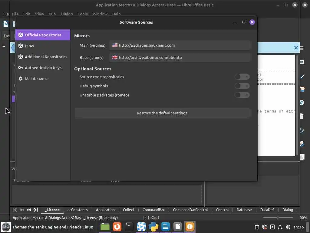Open the PPAs section

click(x=43, y=46)
